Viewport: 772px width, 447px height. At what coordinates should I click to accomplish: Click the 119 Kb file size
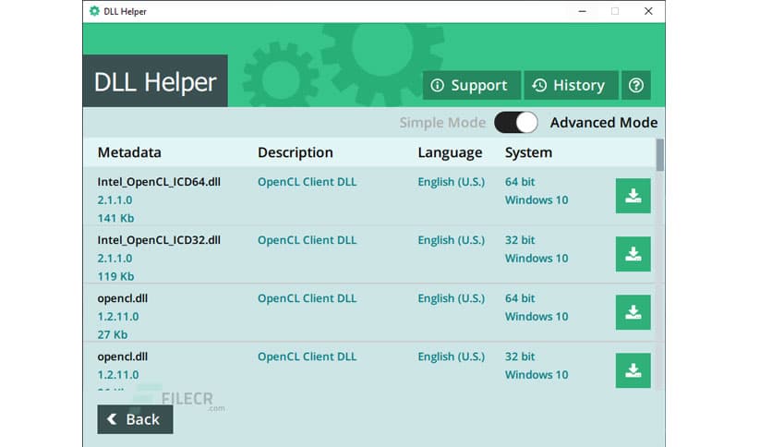pos(115,276)
